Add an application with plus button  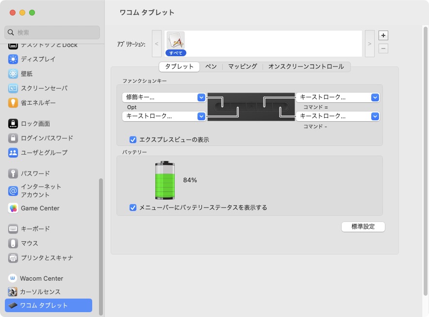383,35
